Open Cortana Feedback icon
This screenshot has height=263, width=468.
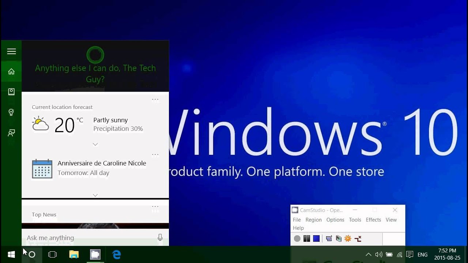coord(11,133)
